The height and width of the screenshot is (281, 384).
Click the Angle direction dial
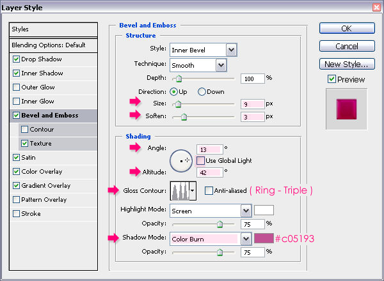pos(182,163)
